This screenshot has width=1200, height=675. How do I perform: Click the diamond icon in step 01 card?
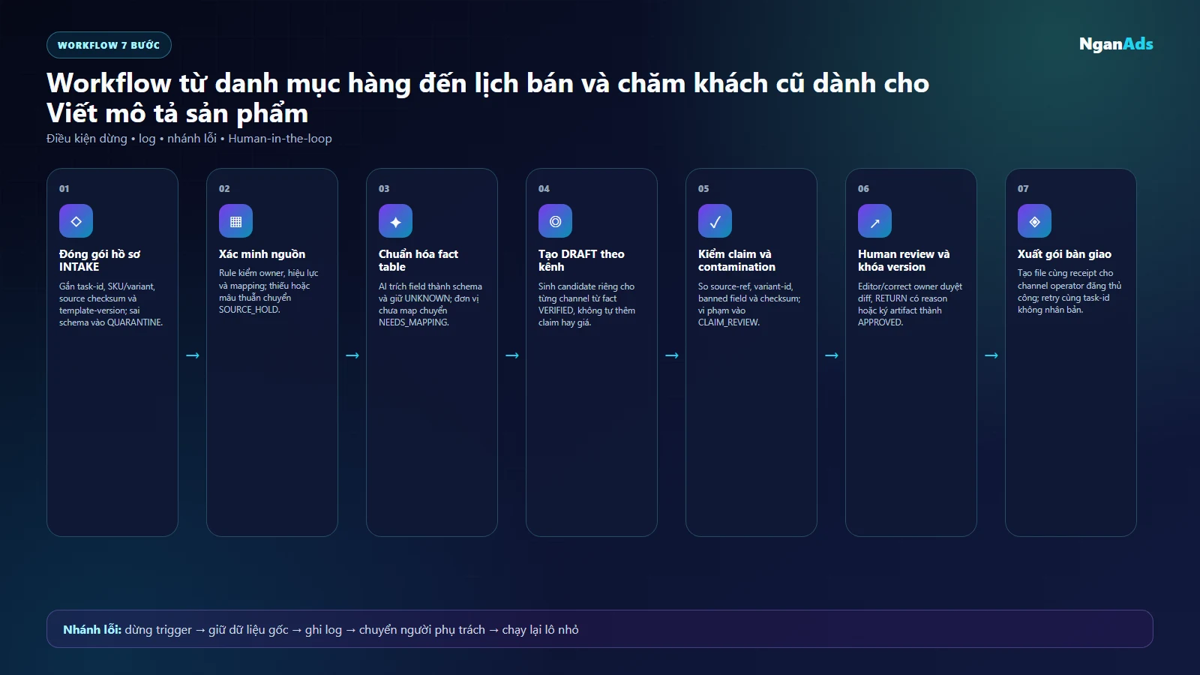coord(76,221)
